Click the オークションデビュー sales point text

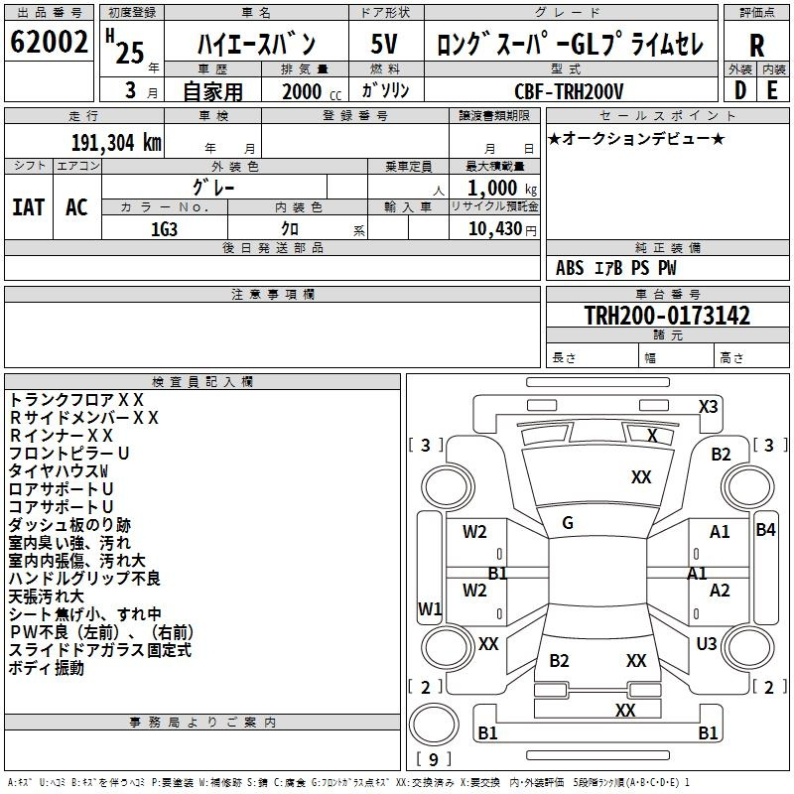(636, 138)
